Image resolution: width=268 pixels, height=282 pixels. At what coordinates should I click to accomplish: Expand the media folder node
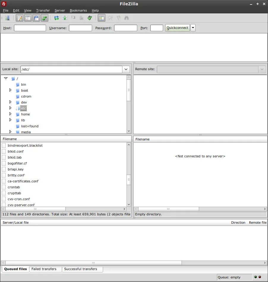(10, 132)
